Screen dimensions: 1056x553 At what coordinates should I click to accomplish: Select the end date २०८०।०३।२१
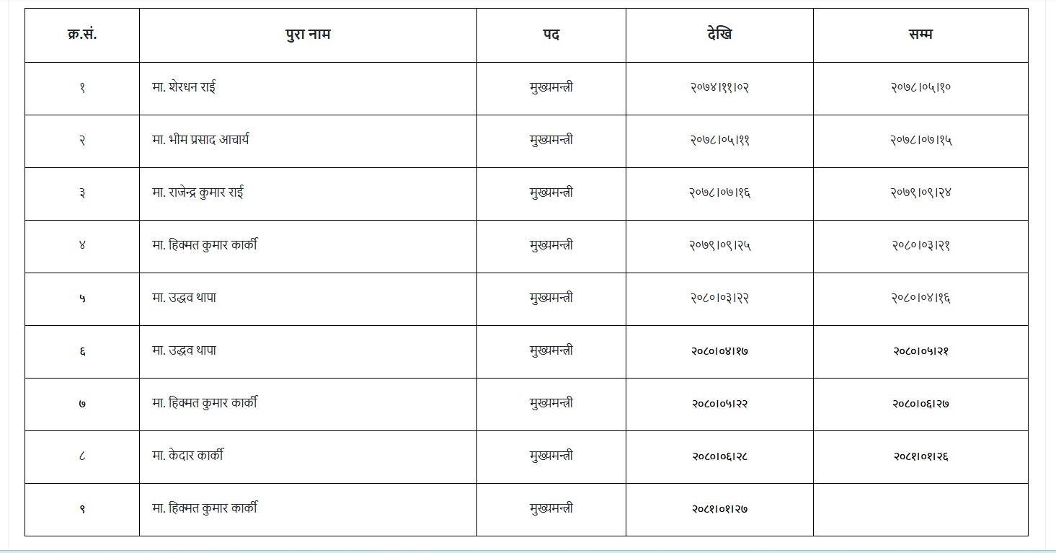tap(920, 246)
